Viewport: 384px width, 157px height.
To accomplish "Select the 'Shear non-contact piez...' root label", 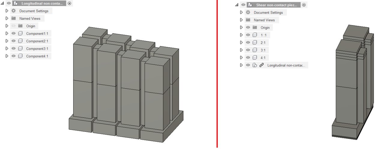I will point(277,5).
